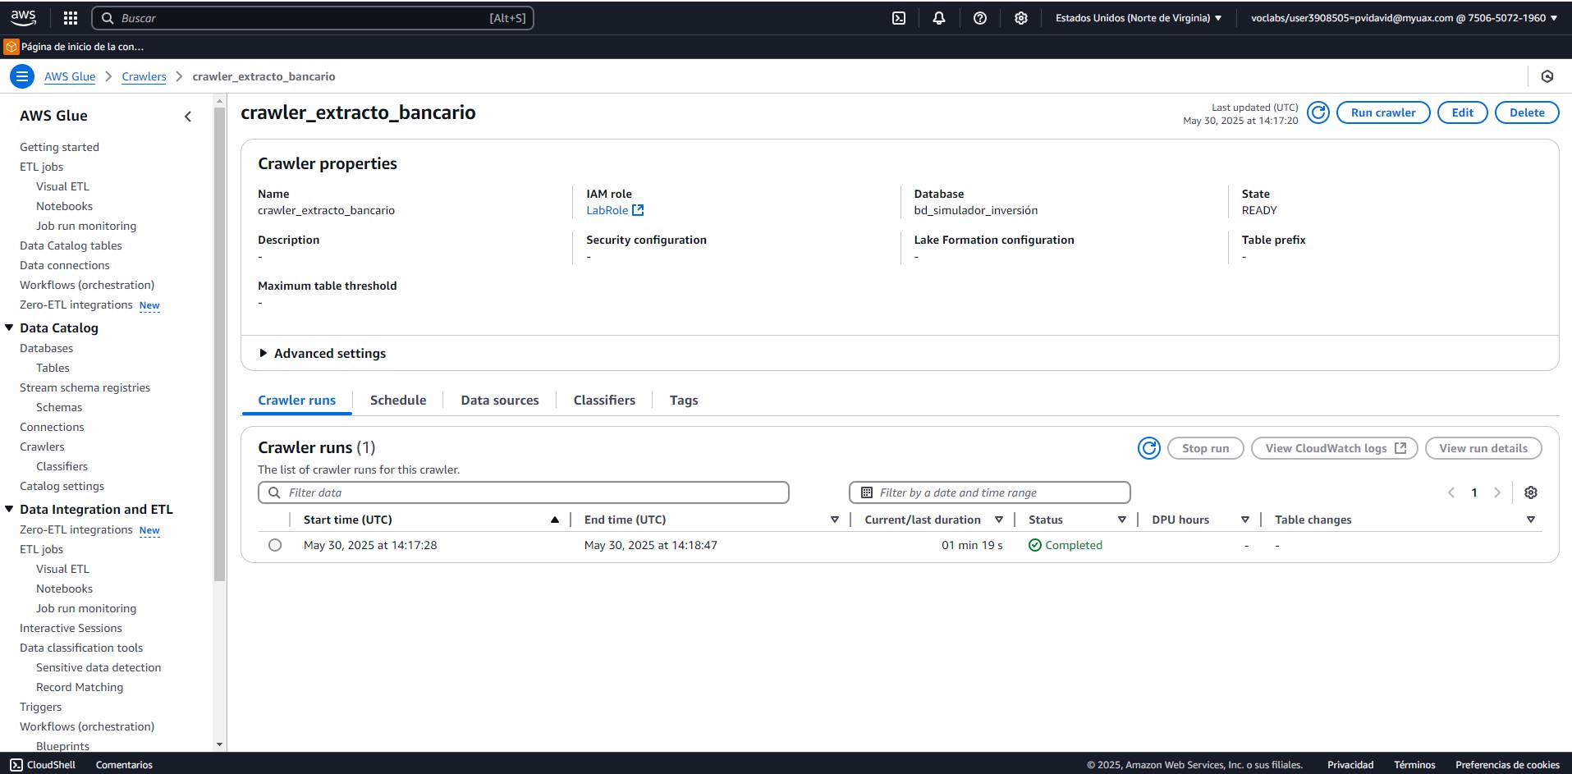This screenshot has width=1572, height=774.
Task: Open the notifications bell
Action: [939, 18]
